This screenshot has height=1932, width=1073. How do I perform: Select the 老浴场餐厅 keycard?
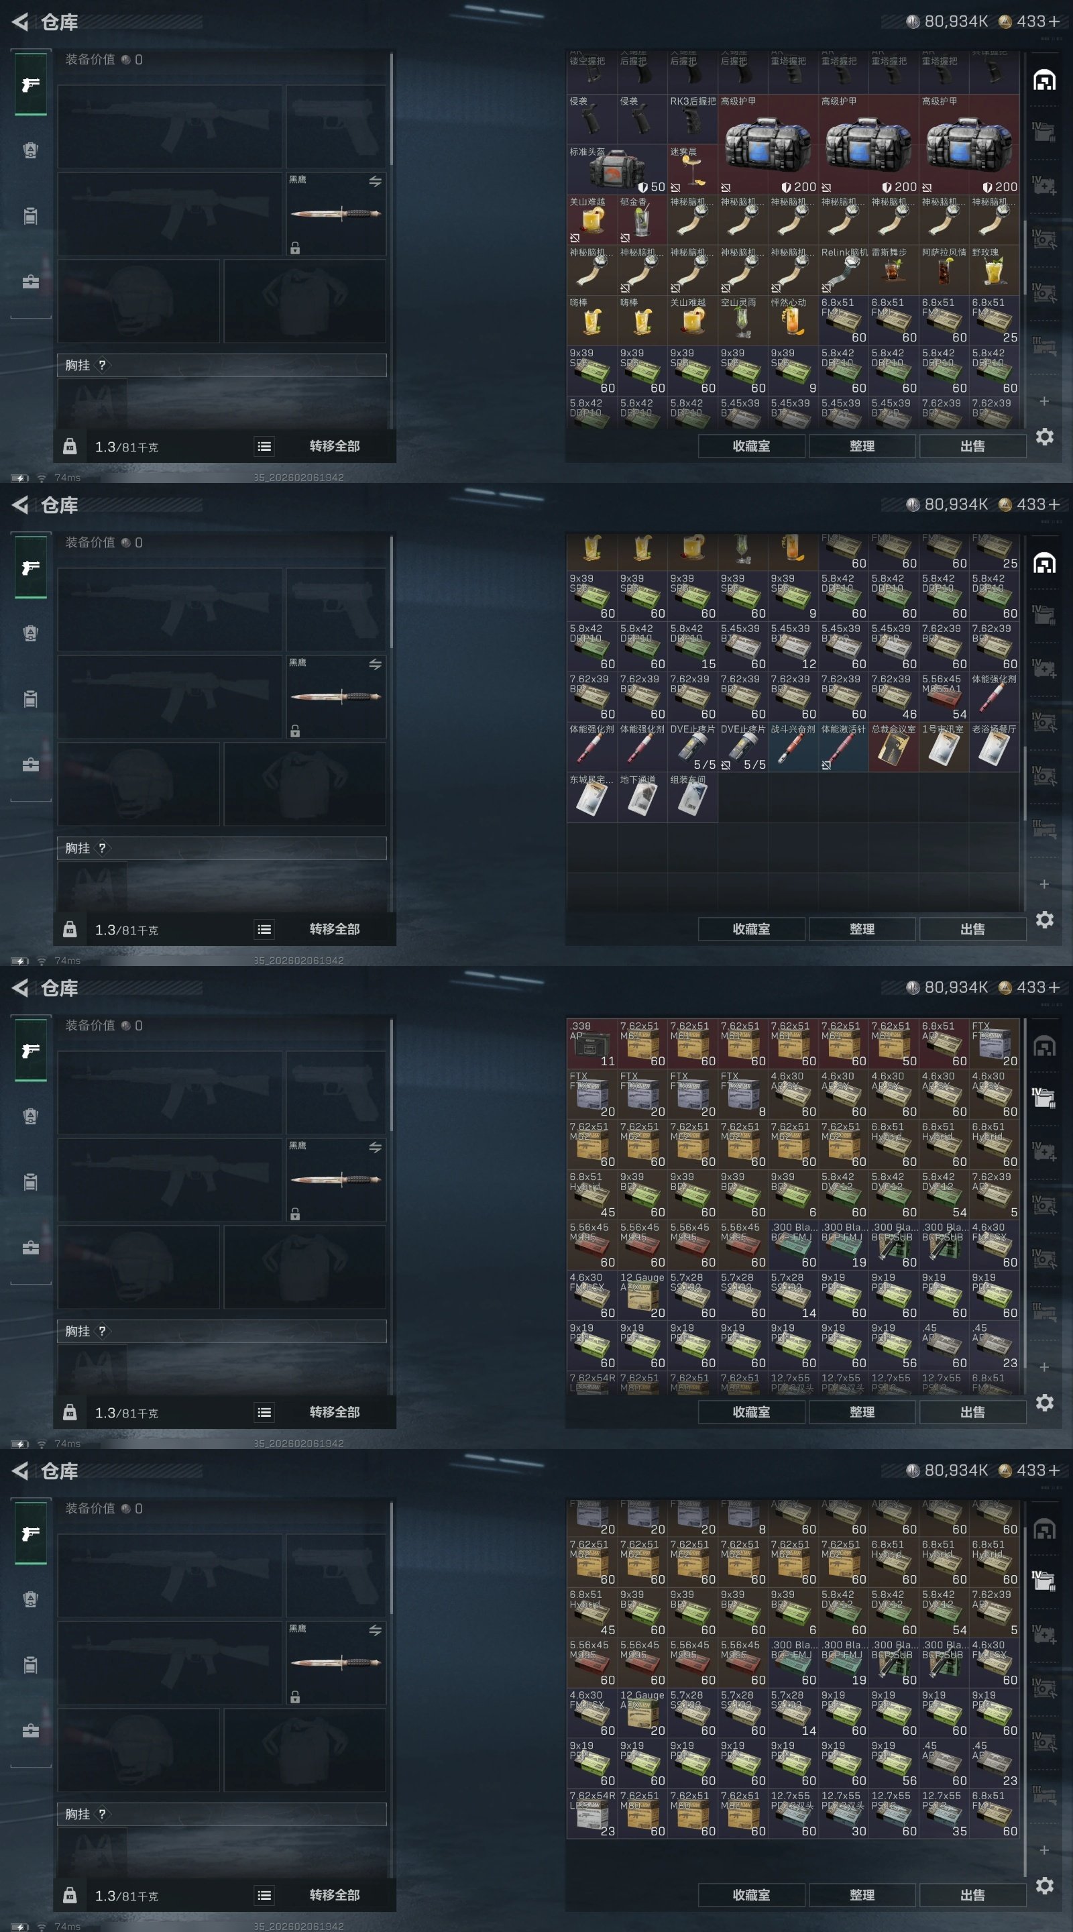click(x=995, y=747)
